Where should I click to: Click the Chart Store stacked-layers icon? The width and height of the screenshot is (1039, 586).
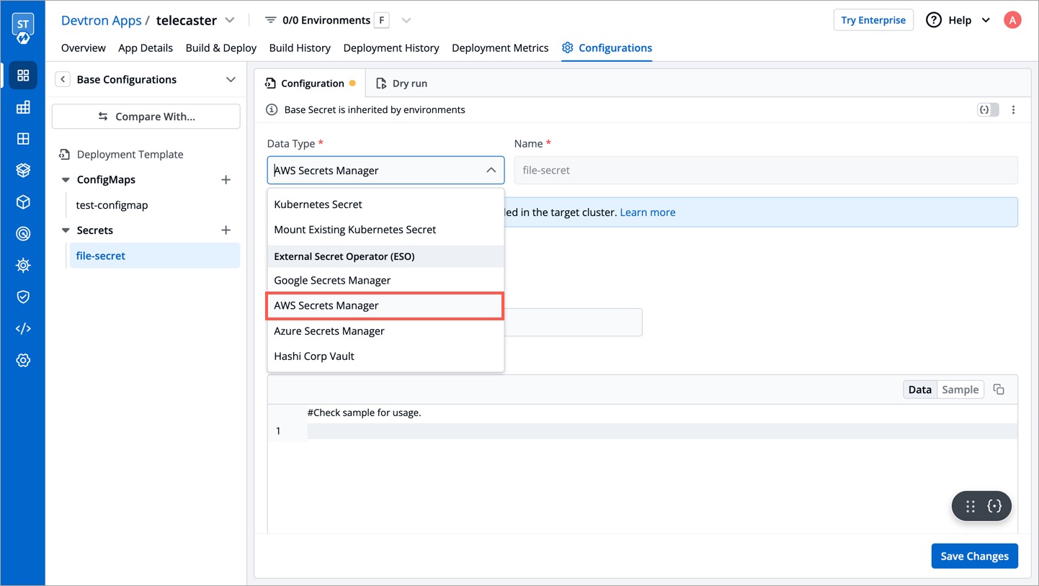click(23, 170)
